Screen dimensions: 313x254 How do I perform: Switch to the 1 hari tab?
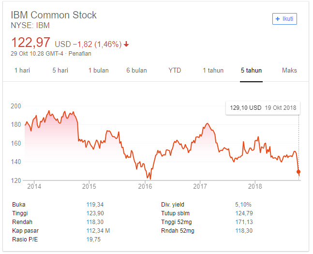tap(22, 71)
